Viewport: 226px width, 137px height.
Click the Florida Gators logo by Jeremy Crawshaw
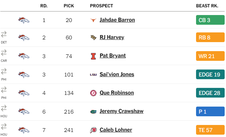(x=93, y=112)
